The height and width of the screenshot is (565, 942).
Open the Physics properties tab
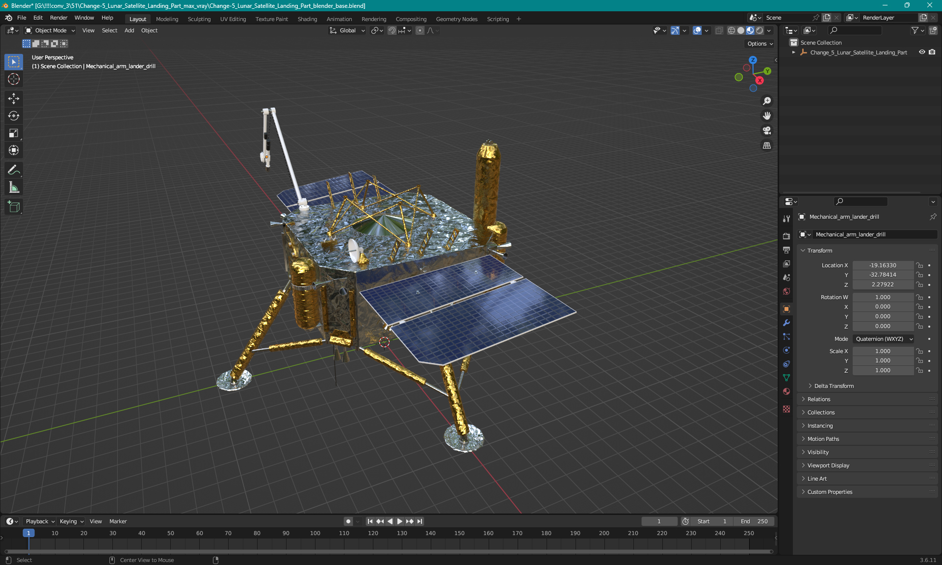tap(786, 350)
